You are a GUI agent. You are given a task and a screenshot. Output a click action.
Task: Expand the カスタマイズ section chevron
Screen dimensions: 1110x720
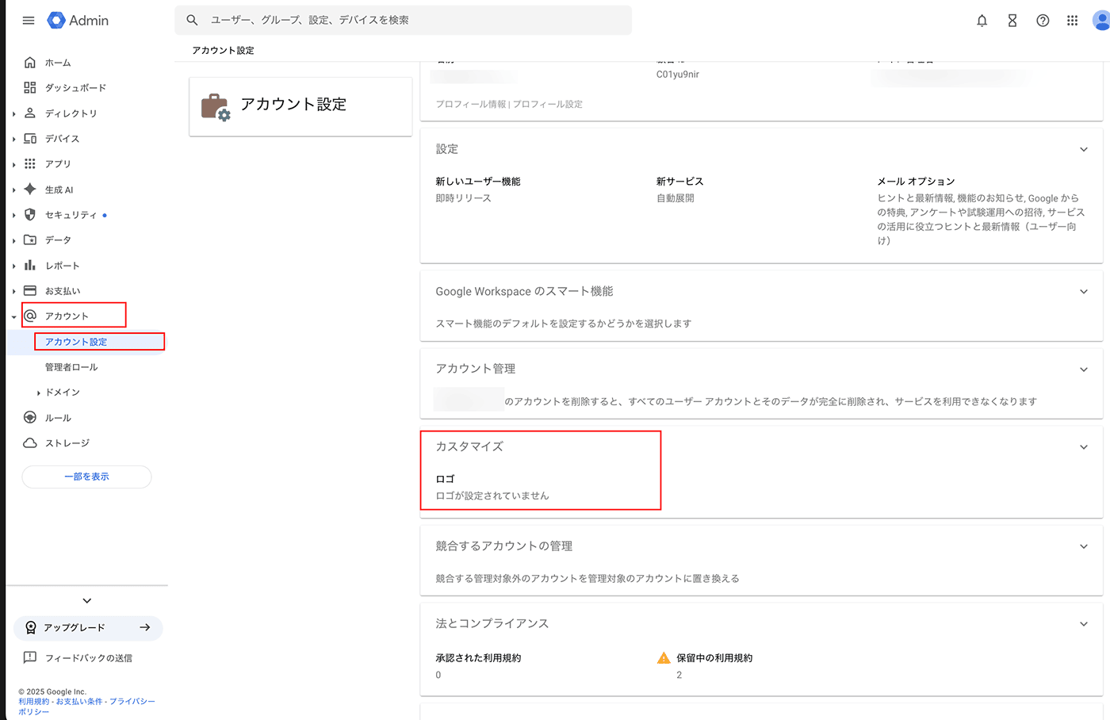coord(1083,447)
